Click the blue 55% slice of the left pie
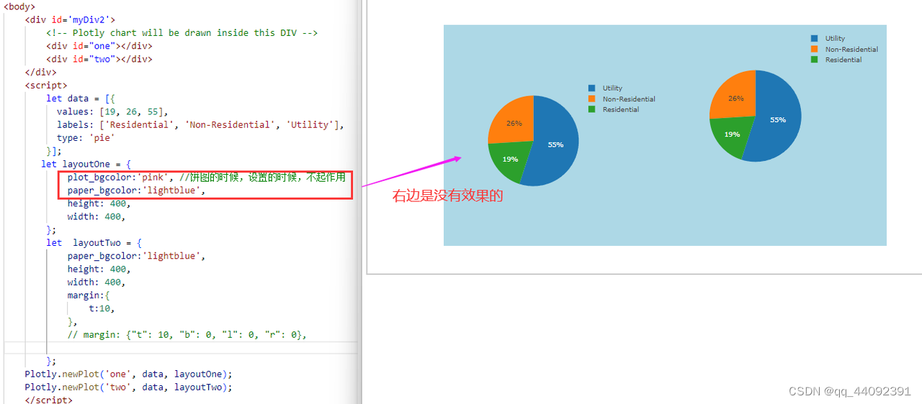 (556, 144)
